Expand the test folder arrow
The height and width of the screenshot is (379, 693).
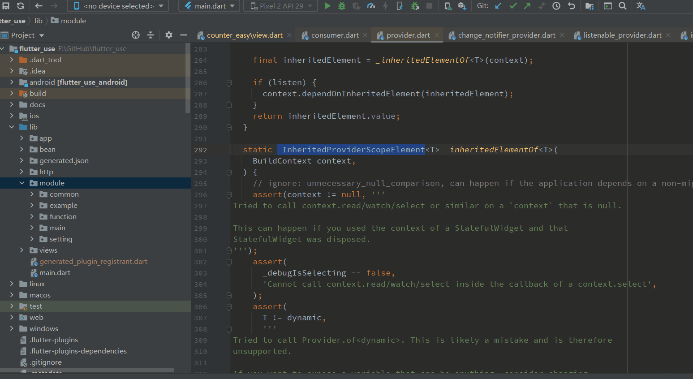(12, 306)
